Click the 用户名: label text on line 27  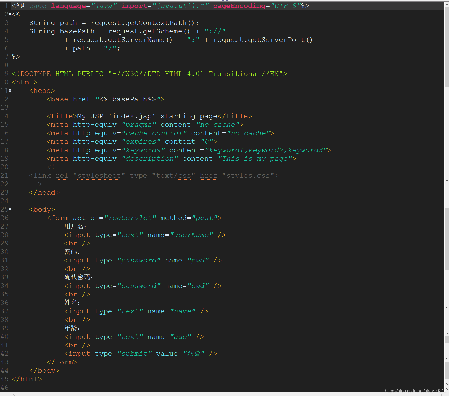click(76, 226)
